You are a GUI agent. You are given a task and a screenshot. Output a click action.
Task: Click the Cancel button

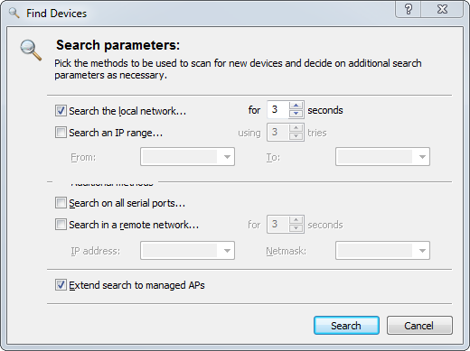click(419, 325)
